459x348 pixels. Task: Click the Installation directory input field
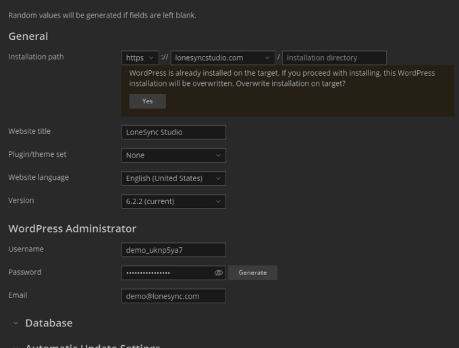pyautogui.click(x=334, y=58)
